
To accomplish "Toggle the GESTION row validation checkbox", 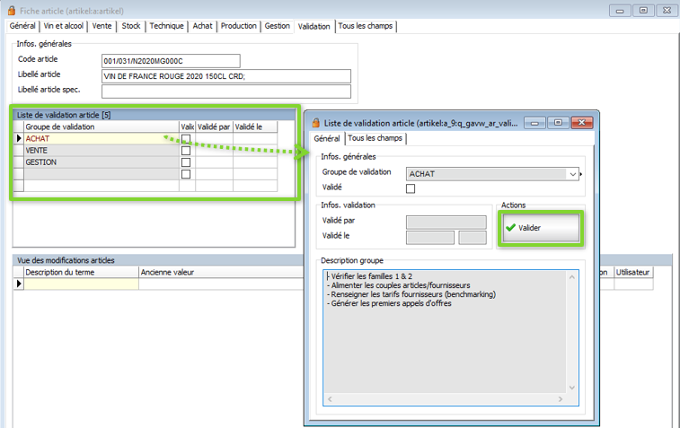I will tap(186, 162).
